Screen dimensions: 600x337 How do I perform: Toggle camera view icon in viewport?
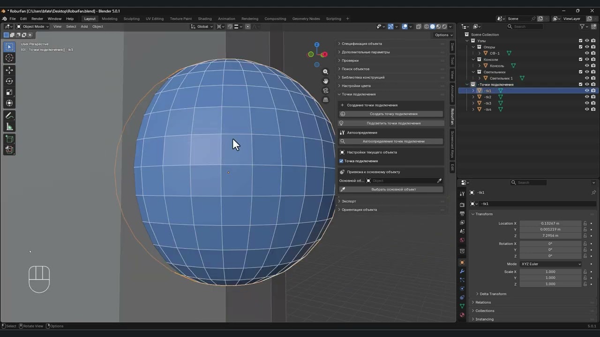click(x=326, y=90)
